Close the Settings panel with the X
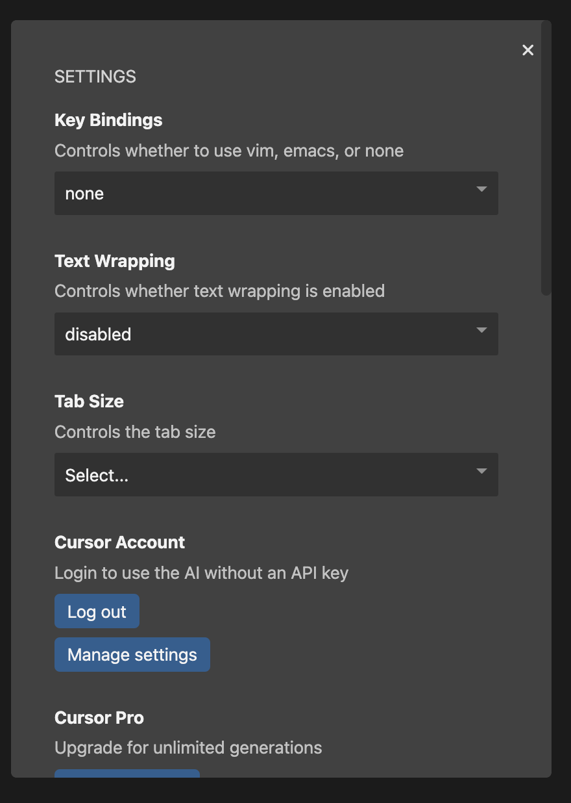Image resolution: width=571 pixels, height=803 pixels. (528, 50)
